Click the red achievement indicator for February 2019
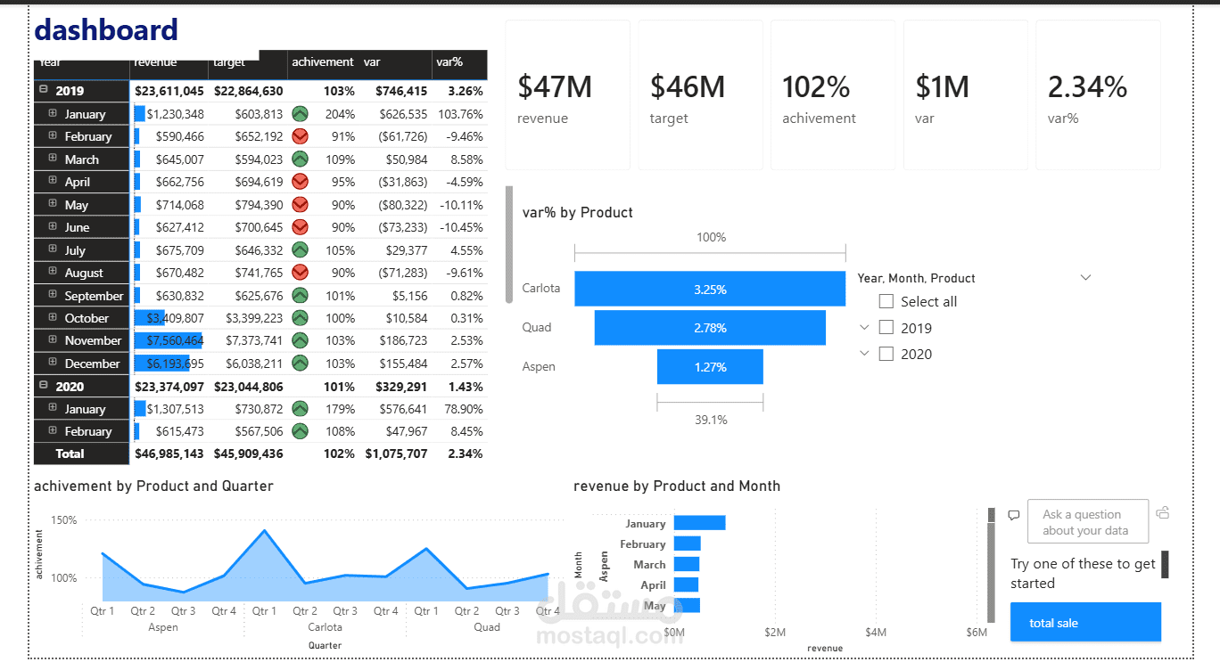 [300, 135]
